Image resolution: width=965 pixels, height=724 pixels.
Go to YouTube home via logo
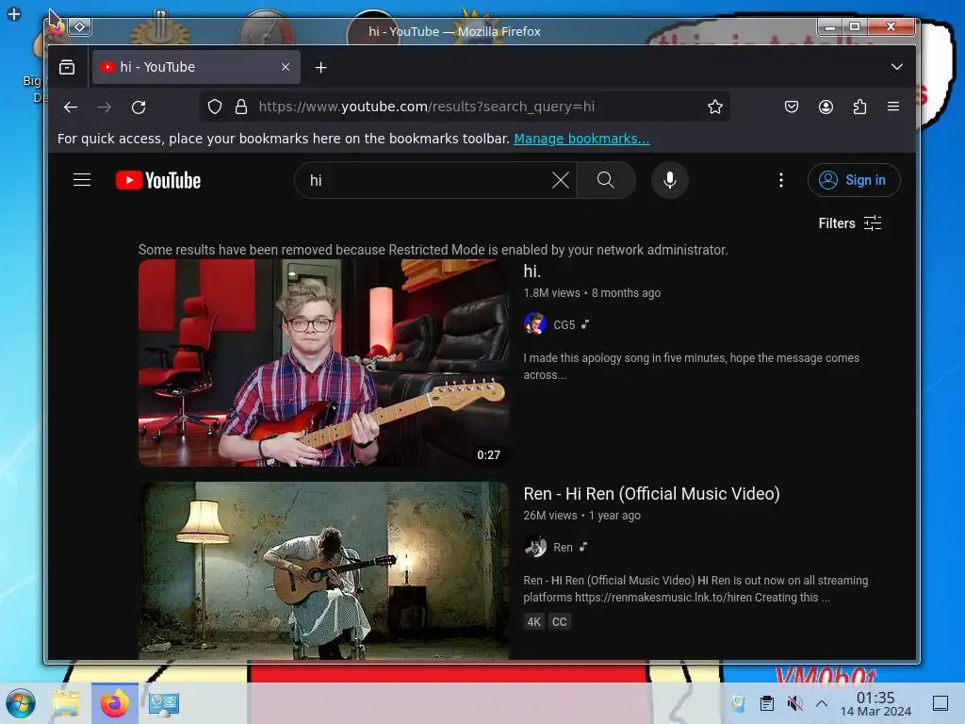[x=158, y=180]
